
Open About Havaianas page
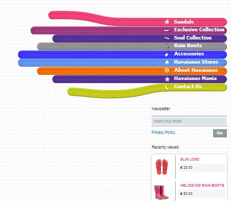click(x=196, y=70)
